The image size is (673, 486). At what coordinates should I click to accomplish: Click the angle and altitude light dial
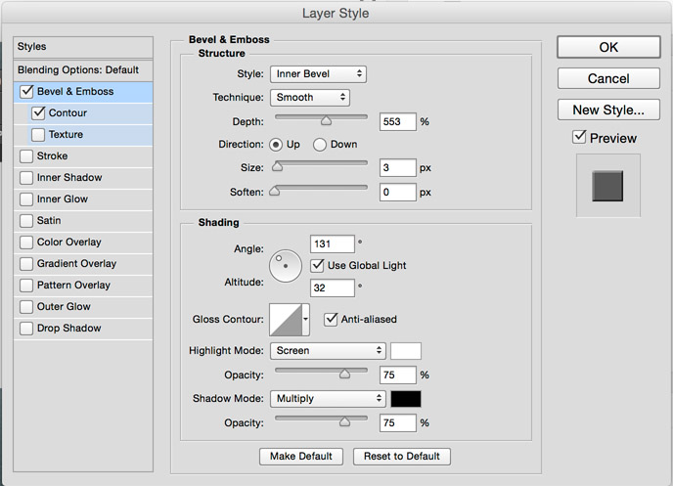coord(286,266)
